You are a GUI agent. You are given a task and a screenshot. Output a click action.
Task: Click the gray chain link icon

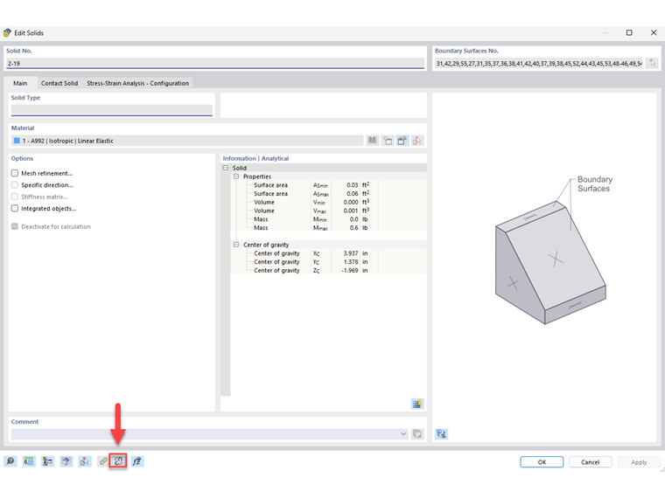click(103, 461)
